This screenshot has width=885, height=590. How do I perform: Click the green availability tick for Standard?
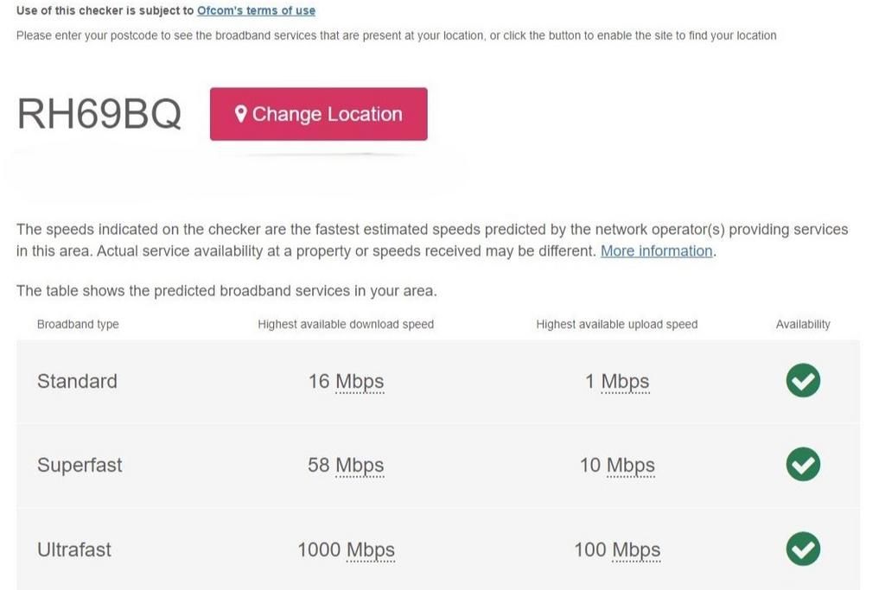(803, 381)
